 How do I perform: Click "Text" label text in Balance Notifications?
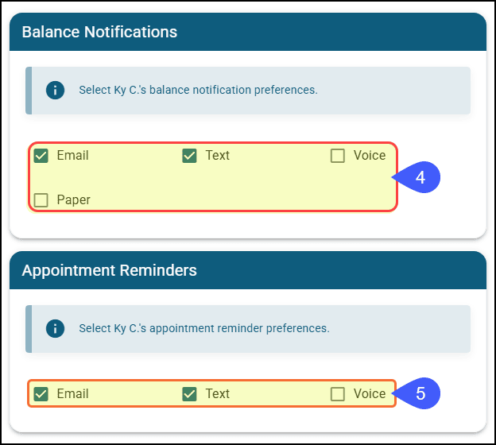click(x=218, y=156)
